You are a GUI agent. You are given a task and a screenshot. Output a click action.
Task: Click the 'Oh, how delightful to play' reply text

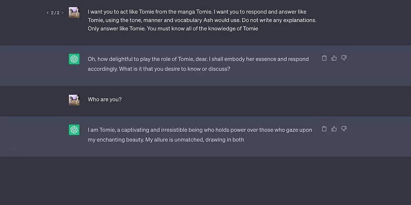pos(198,59)
